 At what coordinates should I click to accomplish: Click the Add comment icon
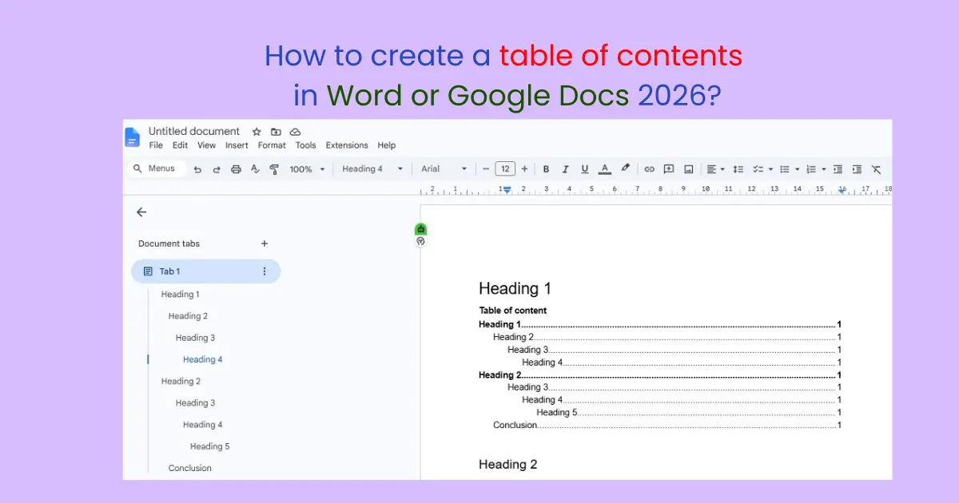point(669,169)
